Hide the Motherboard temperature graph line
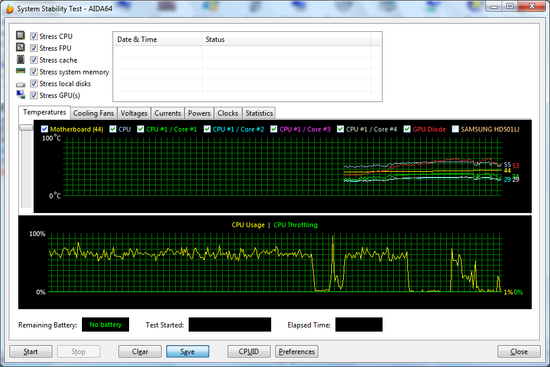 pyautogui.click(x=45, y=129)
